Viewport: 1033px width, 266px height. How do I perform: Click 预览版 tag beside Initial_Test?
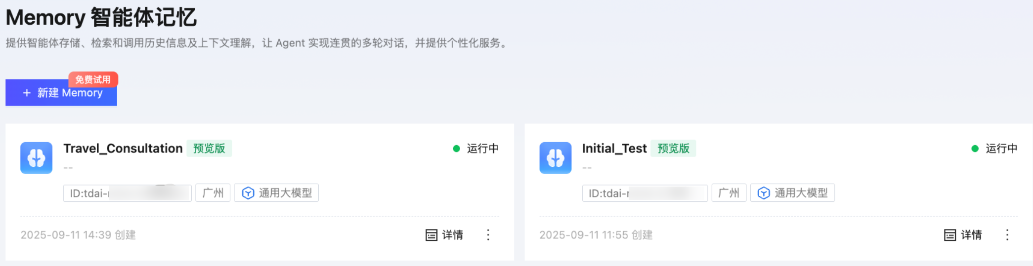[673, 149]
